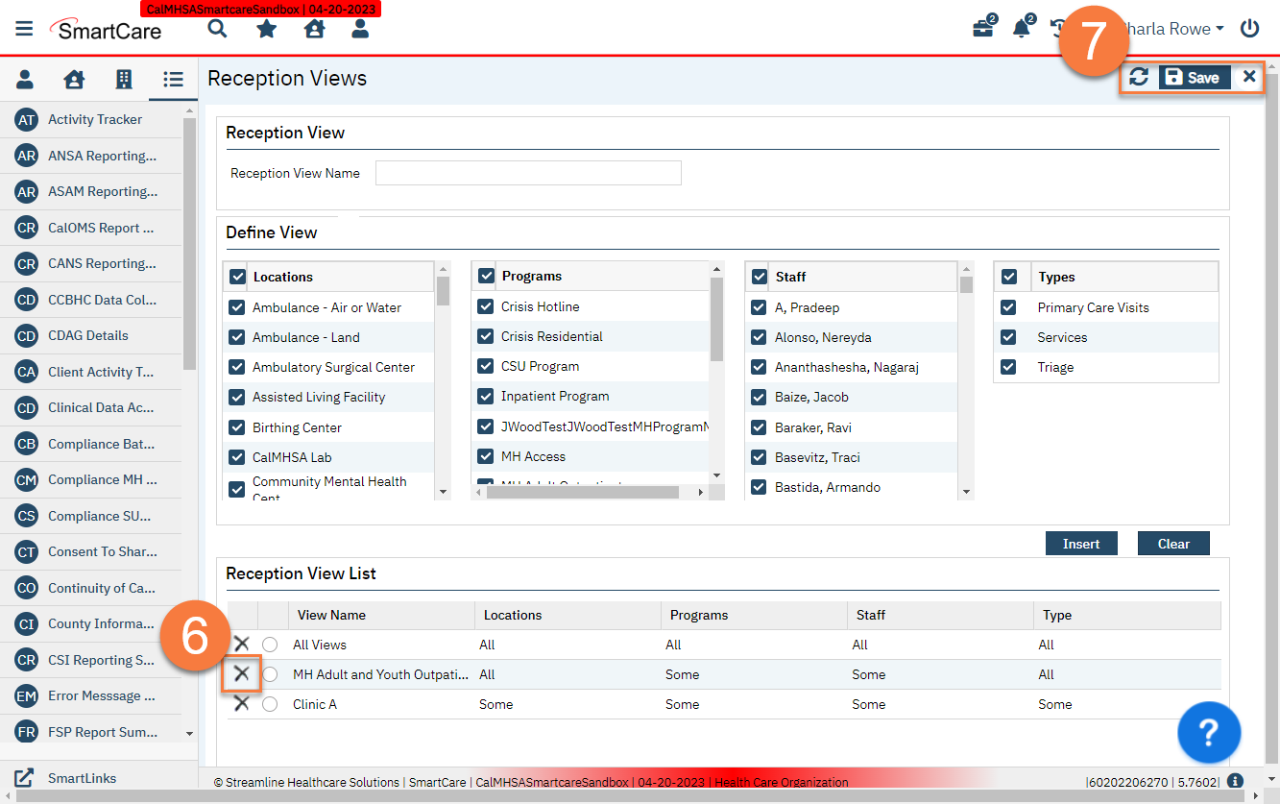Click the power logout icon

1249,29
